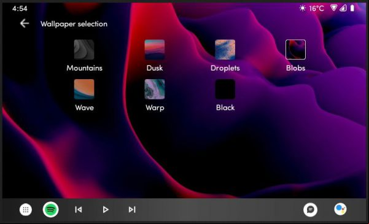Play the current Spotify track

106,209
